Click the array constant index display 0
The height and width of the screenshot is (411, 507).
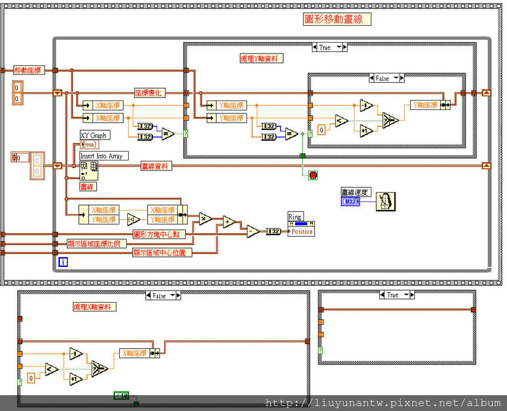point(23,158)
